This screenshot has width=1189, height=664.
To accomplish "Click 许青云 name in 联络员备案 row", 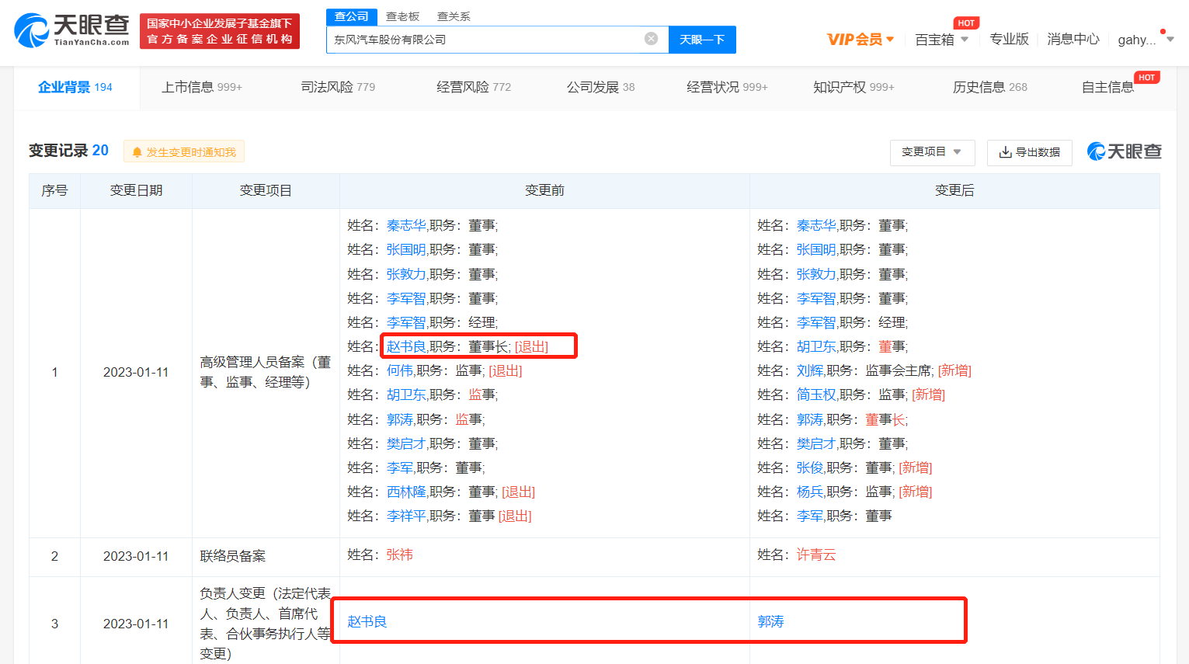I will [x=816, y=554].
